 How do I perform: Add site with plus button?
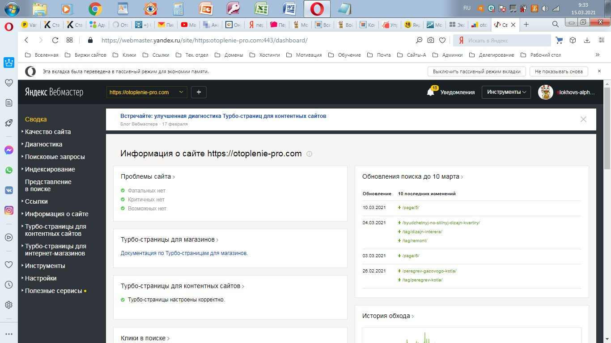pyautogui.click(x=199, y=92)
